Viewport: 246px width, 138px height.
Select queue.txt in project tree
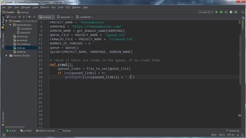tap(23, 33)
